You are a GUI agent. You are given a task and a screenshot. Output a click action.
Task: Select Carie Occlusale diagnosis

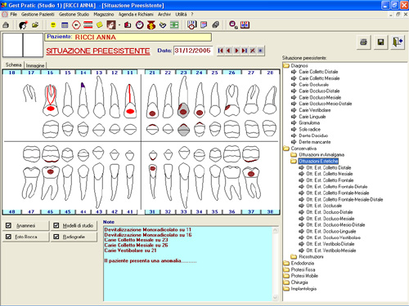tap(313, 85)
